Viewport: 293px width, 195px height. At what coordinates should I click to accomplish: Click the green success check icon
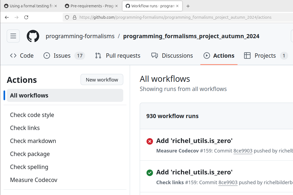click(149, 173)
